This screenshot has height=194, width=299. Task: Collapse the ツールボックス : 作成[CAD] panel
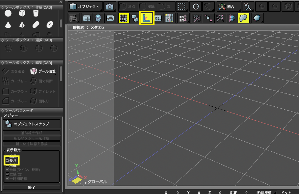[x=3, y=7]
